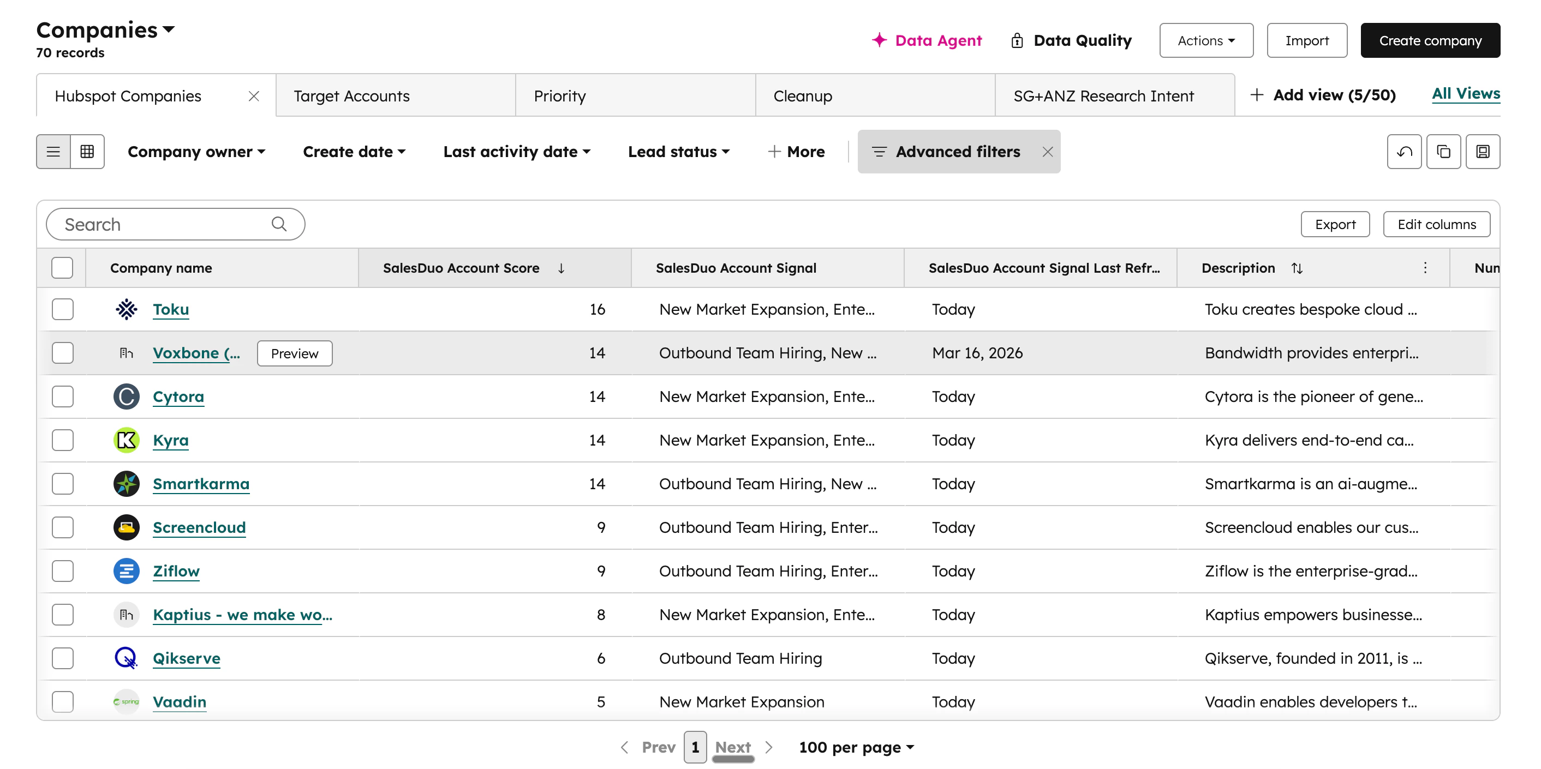Switch to list view layout icon
Screen dimensions: 1541x769
[x=53, y=152]
